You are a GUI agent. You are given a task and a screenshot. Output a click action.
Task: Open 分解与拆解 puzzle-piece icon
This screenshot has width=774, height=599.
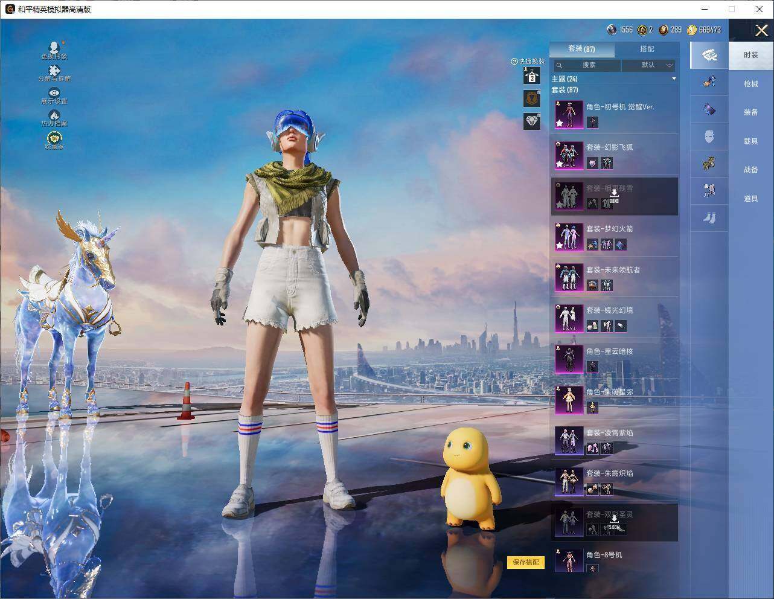54,71
